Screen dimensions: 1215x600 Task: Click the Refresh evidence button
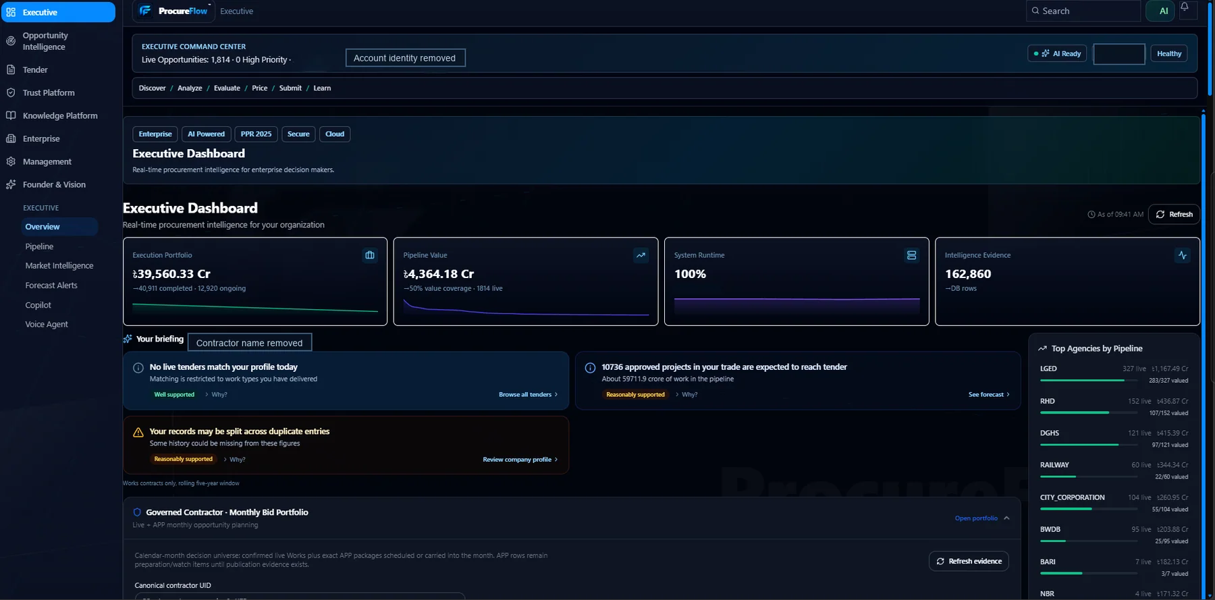(969, 562)
